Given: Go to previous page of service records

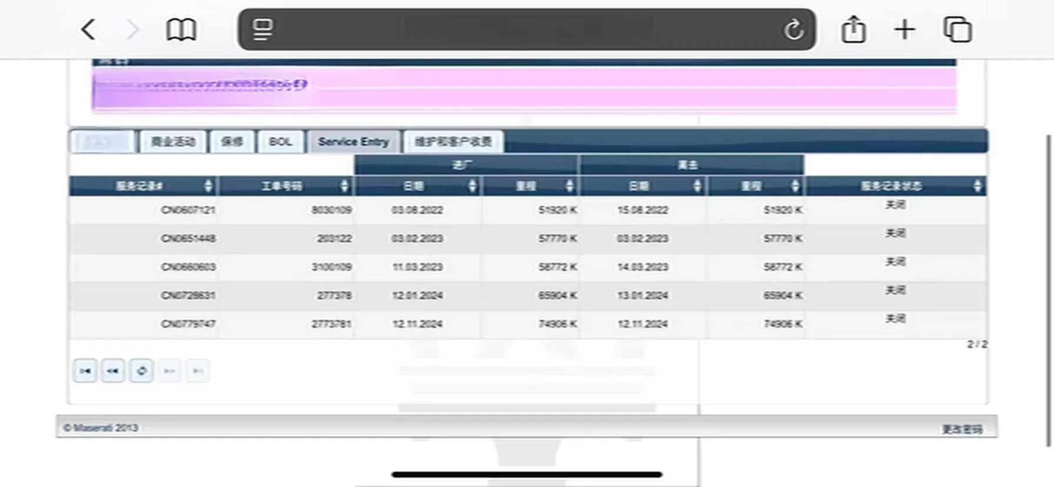Looking at the screenshot, I should pos(113,371).
